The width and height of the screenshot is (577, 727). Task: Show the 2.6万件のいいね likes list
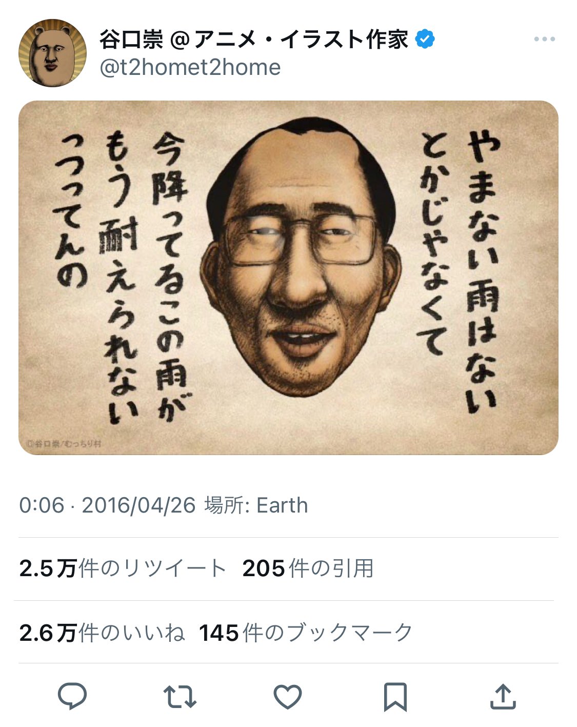point(102,633)
